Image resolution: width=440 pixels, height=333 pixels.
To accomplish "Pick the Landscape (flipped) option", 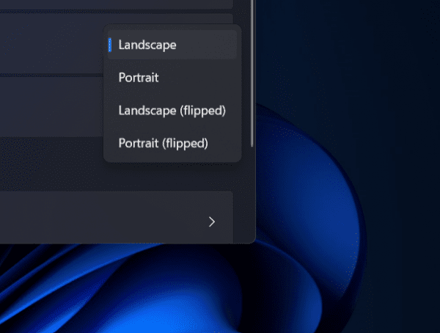I will coord(171,110).
